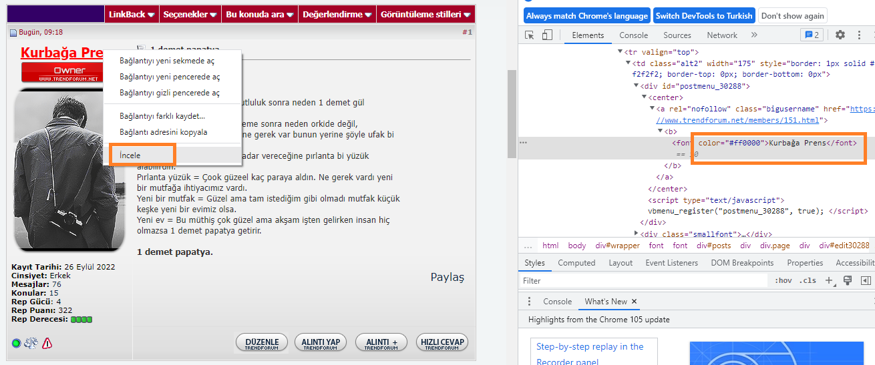Collapse the td class="alt2" node

click(628, 63)
